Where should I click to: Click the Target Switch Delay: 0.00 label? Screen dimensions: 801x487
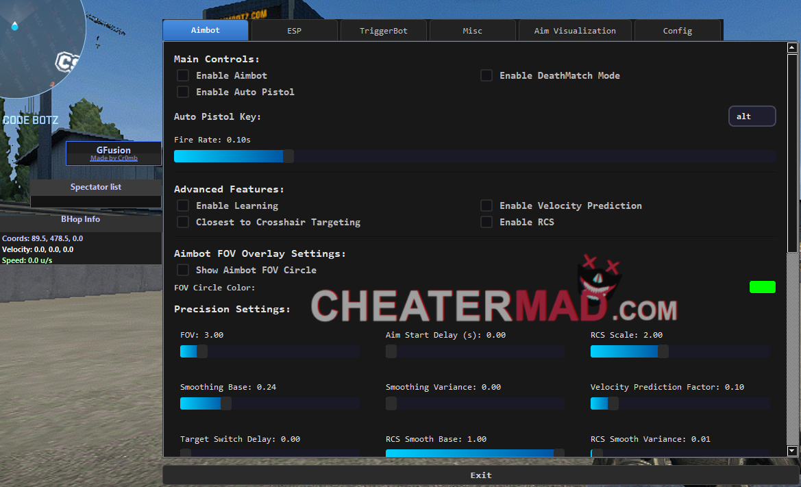pyautogui.click(x=240, y=440)
